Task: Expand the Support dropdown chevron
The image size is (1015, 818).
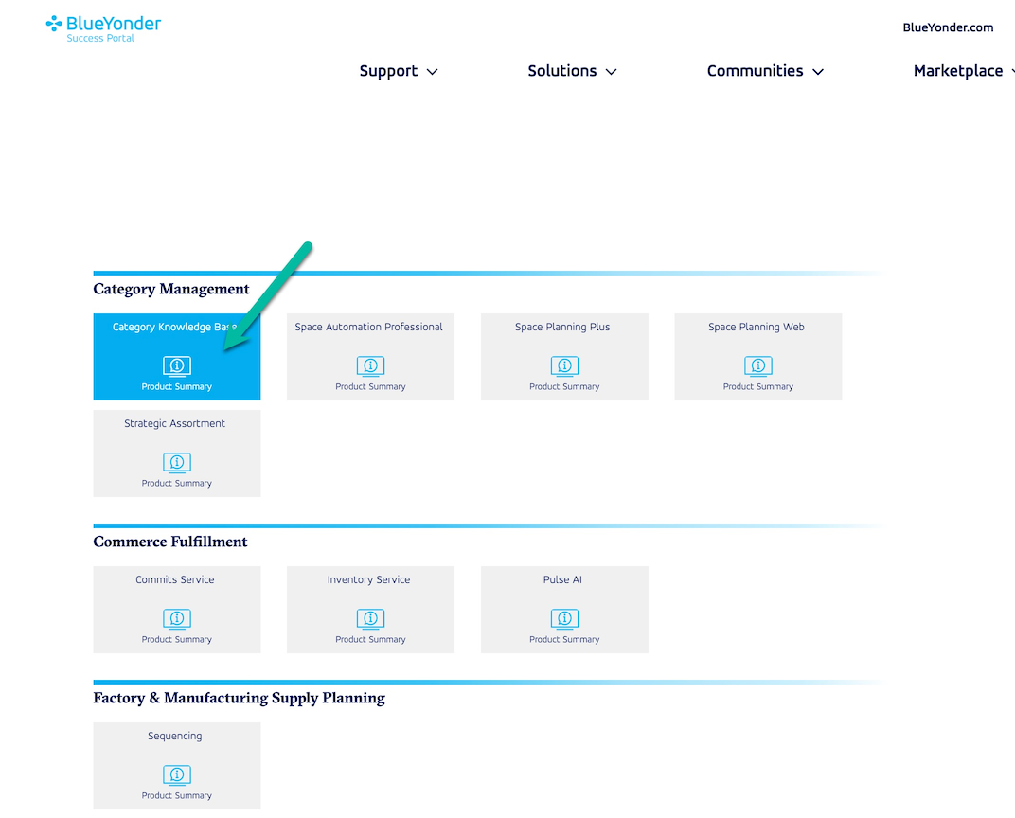Action: pos(433,72)
